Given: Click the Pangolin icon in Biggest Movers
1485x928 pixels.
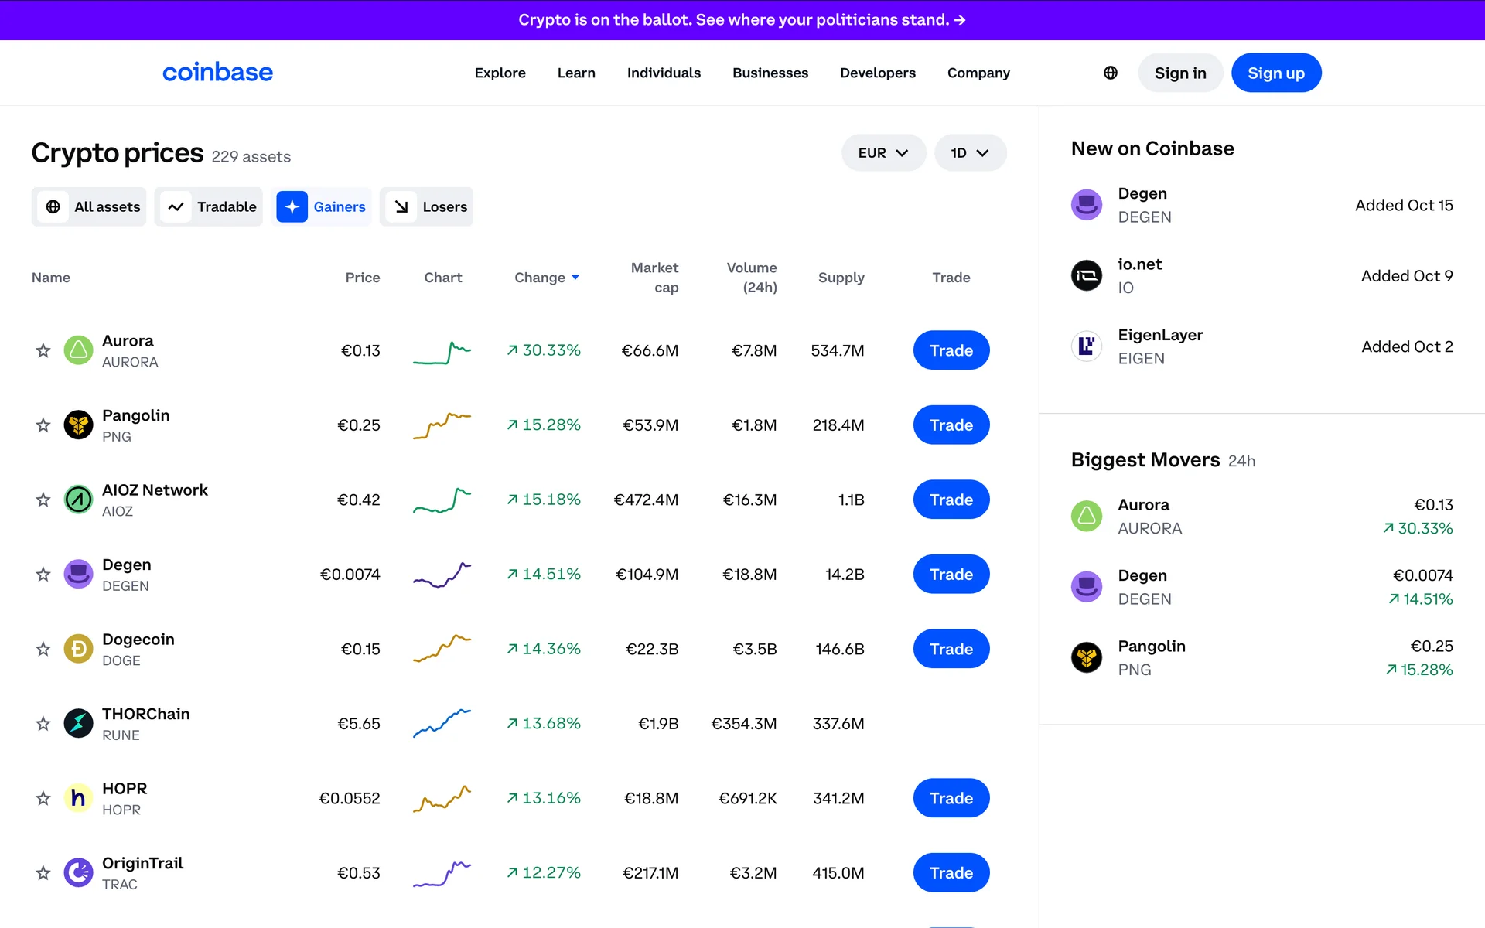Looking at the screenshot, I should point(1086,657).
